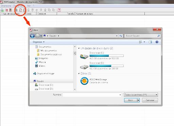
Task: Select Disco local (D:) in navigation tree
Action: [x=44, y=89]
